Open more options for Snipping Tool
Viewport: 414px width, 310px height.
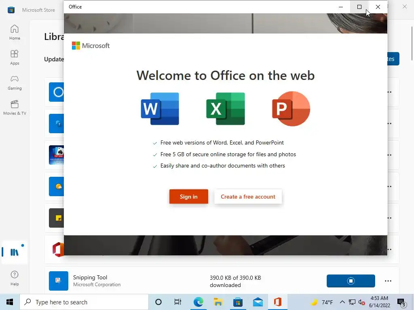[x=388, y=281]
